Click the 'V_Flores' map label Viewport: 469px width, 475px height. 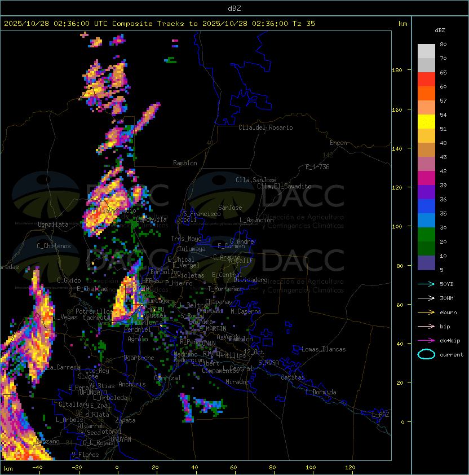point(85,455)
